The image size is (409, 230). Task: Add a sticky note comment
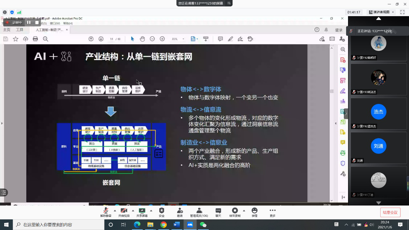220,39
